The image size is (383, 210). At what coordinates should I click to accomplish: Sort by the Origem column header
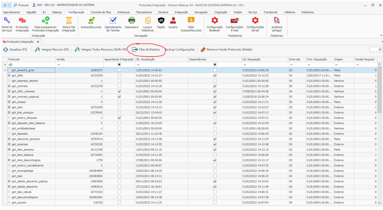(344, 59)
